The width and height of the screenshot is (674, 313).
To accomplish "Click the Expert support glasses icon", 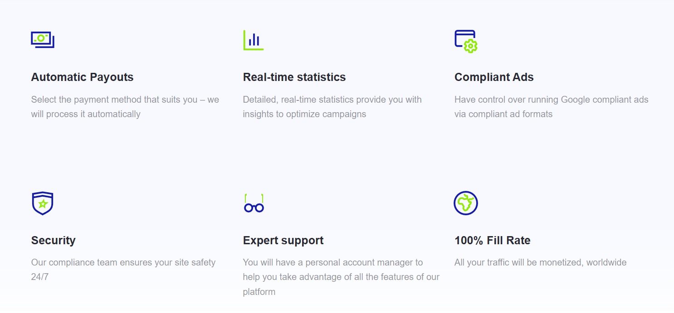I will coord(254,203).
